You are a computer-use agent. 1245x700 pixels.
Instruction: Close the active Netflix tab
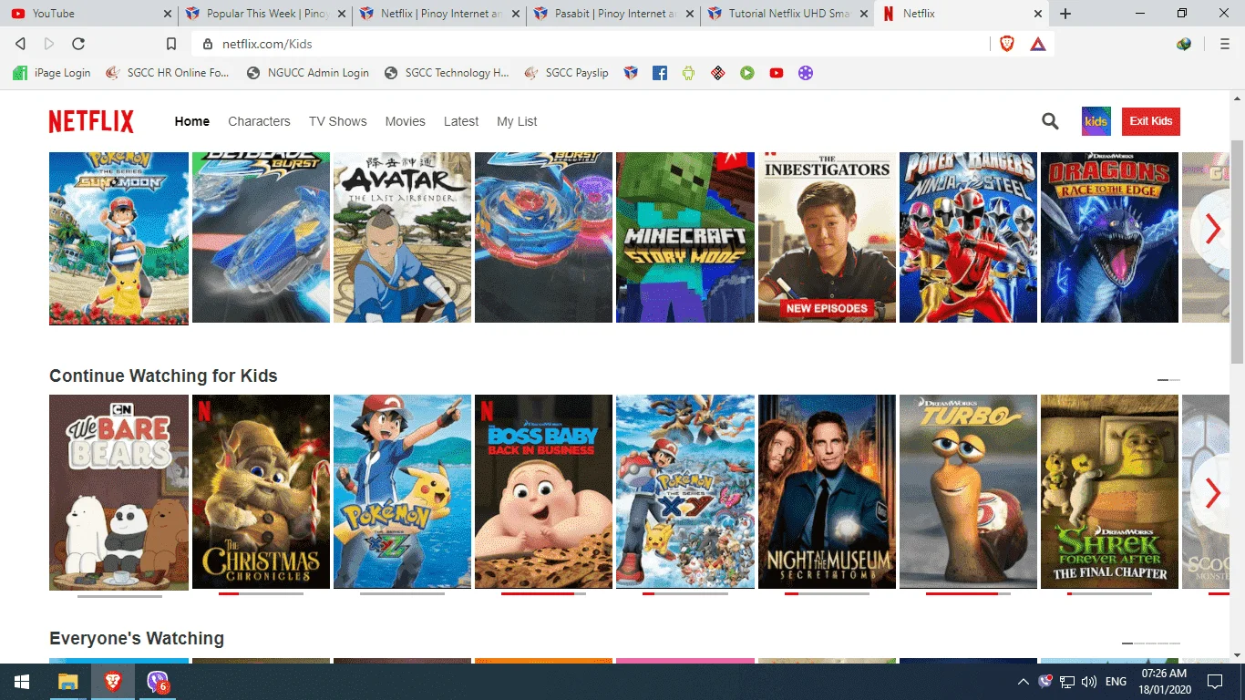point(1037,14)
